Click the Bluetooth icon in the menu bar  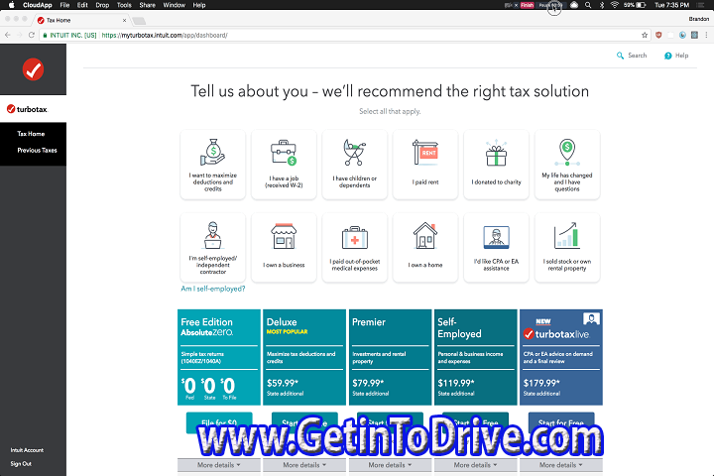pos(602,5)
